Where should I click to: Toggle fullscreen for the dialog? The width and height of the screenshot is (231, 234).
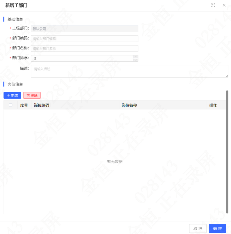(213, 5)
